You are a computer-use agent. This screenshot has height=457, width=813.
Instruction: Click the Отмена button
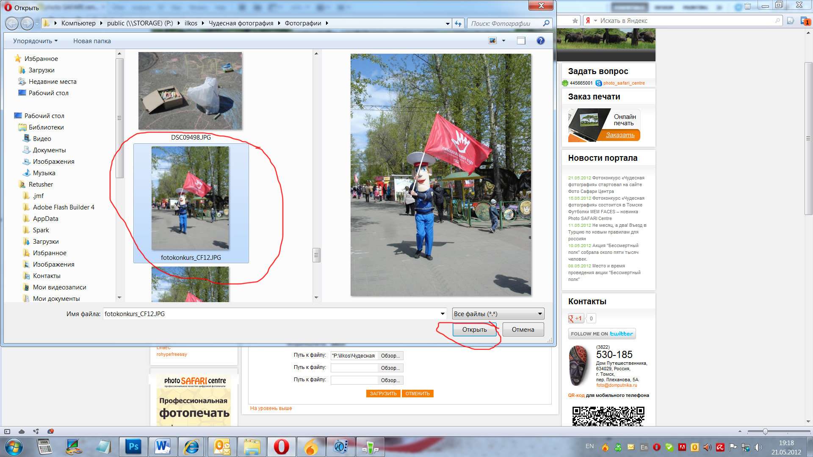[523, 330]
